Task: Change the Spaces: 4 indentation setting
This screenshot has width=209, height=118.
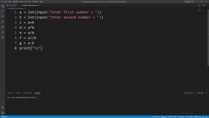Action: [164, 117]
